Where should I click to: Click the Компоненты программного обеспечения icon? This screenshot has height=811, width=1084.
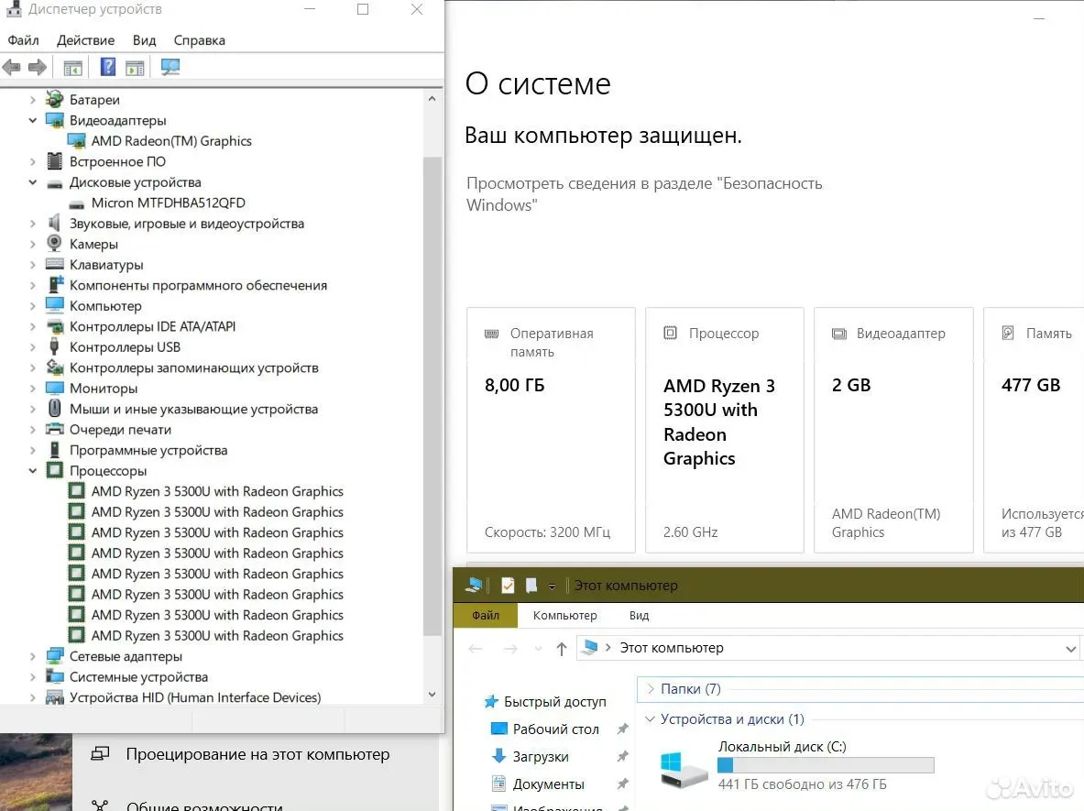pyautogui.click(x=55, y=285)
